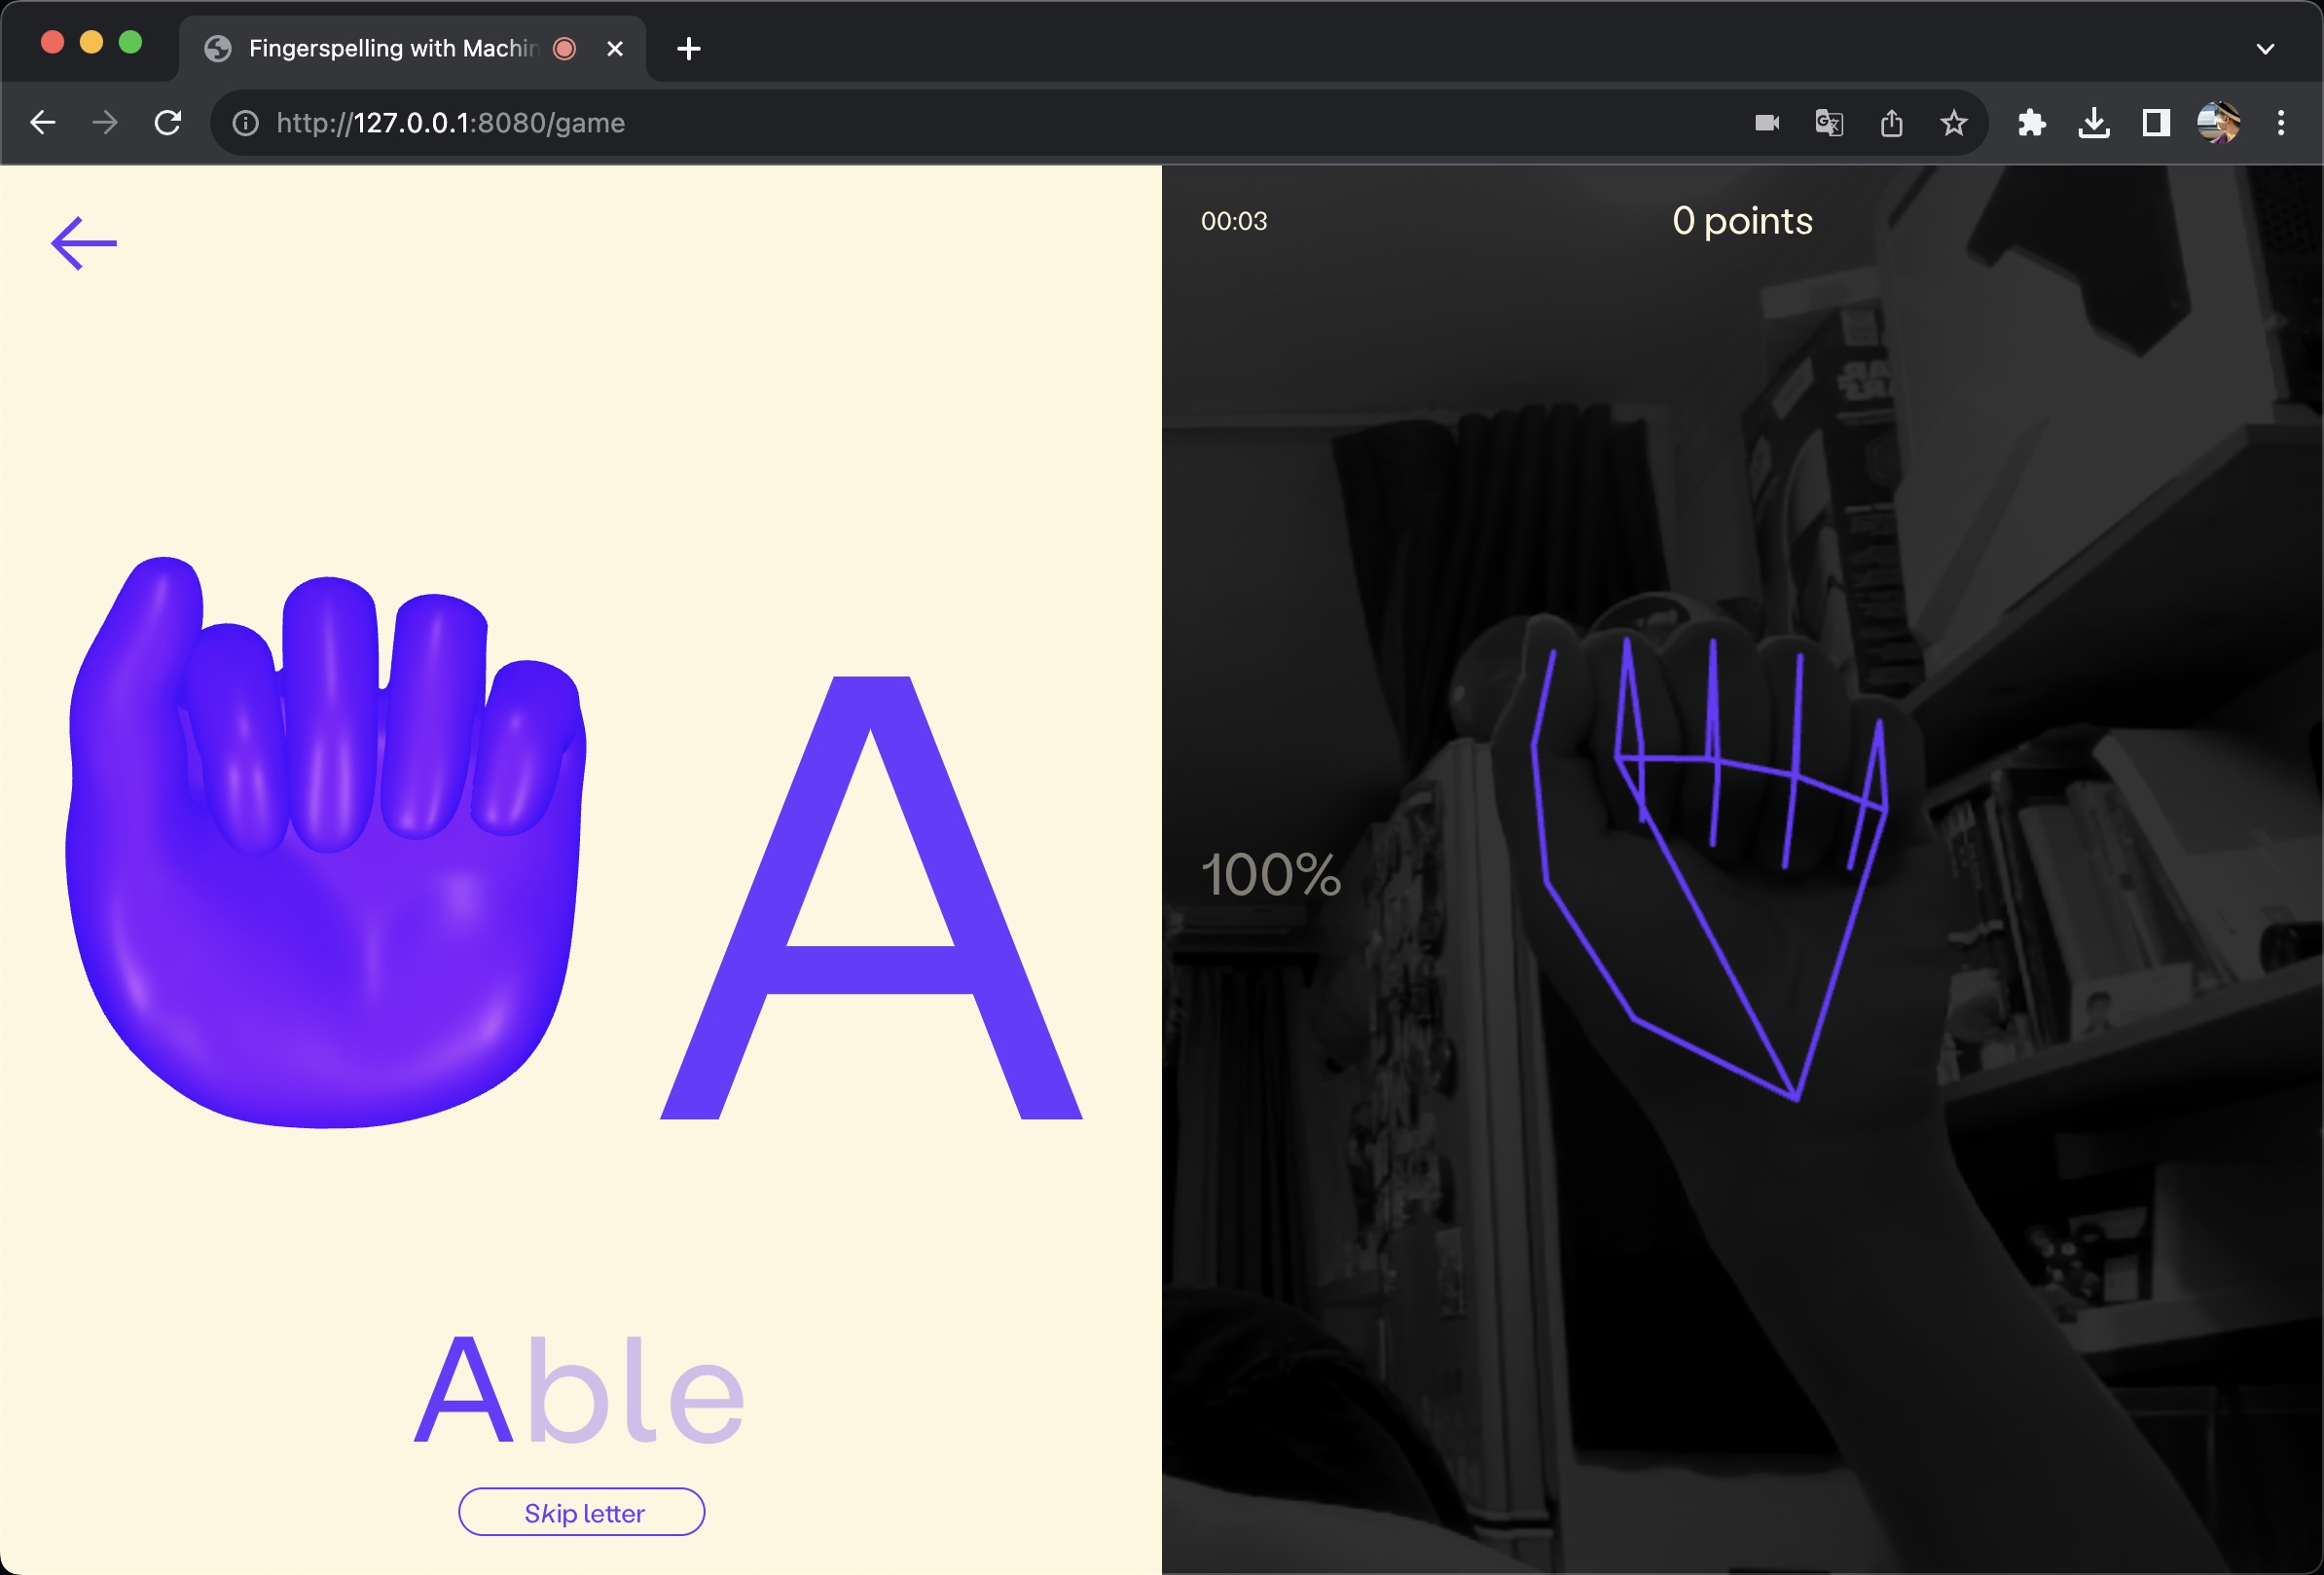This screenshot has height=1575, width=2324.
Task: Open the profile avatar menu
Action: [2217, 123]
